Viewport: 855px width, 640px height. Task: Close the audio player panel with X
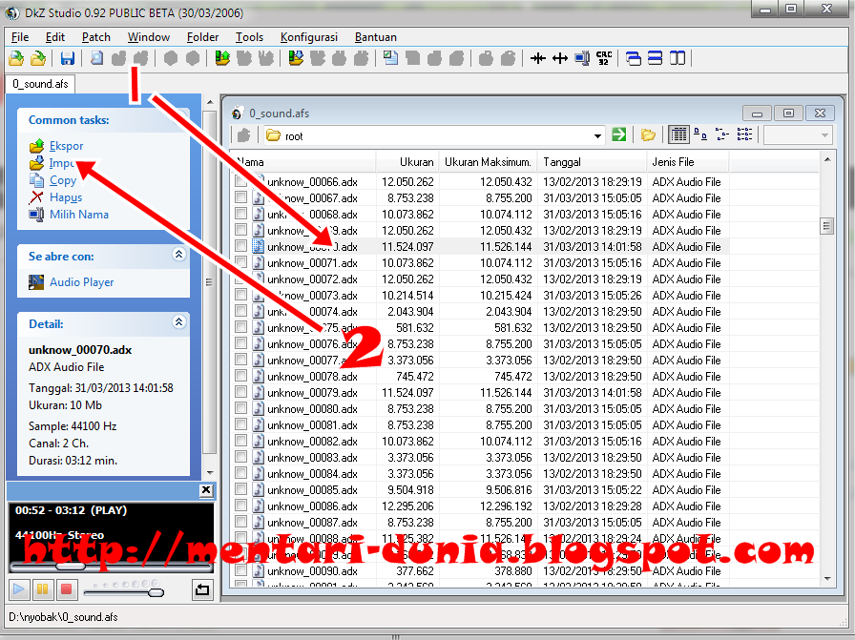206,490
